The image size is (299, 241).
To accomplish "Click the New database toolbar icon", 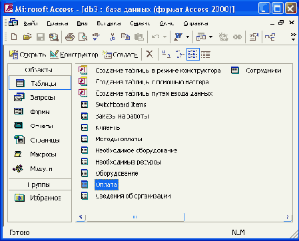I will (14, 37).
